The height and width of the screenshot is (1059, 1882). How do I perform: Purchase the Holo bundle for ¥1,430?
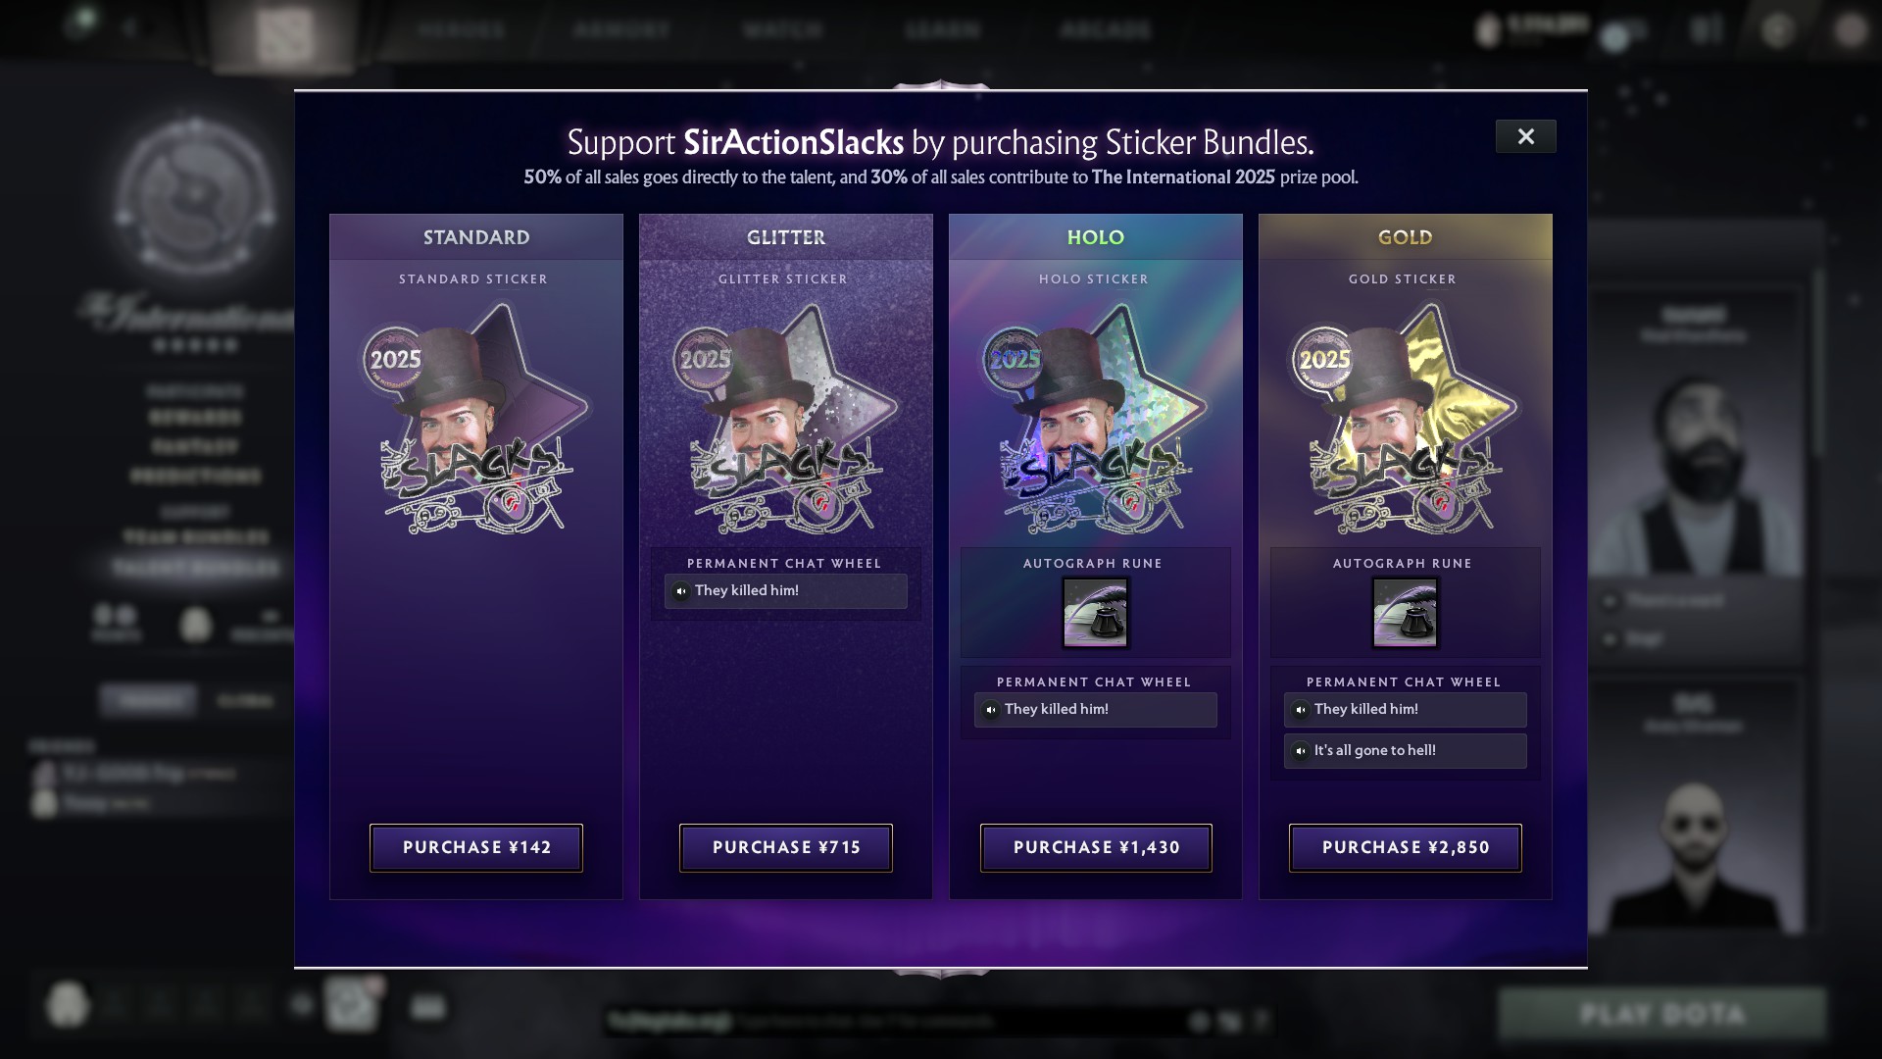pos(1096,848)
